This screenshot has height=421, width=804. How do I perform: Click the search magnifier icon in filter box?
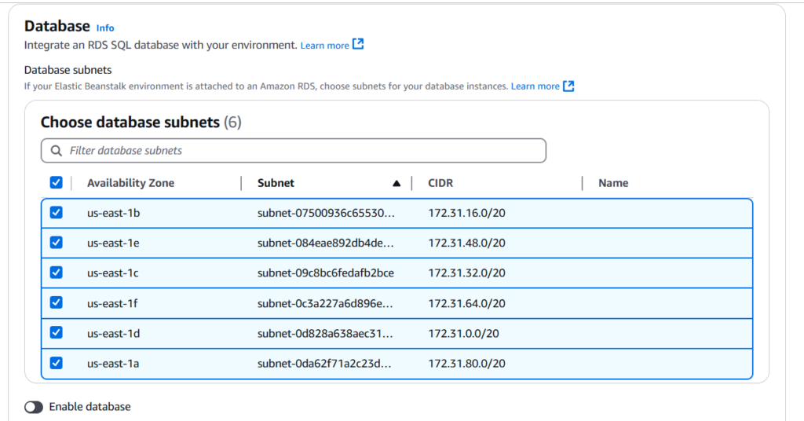click(56, 151)
